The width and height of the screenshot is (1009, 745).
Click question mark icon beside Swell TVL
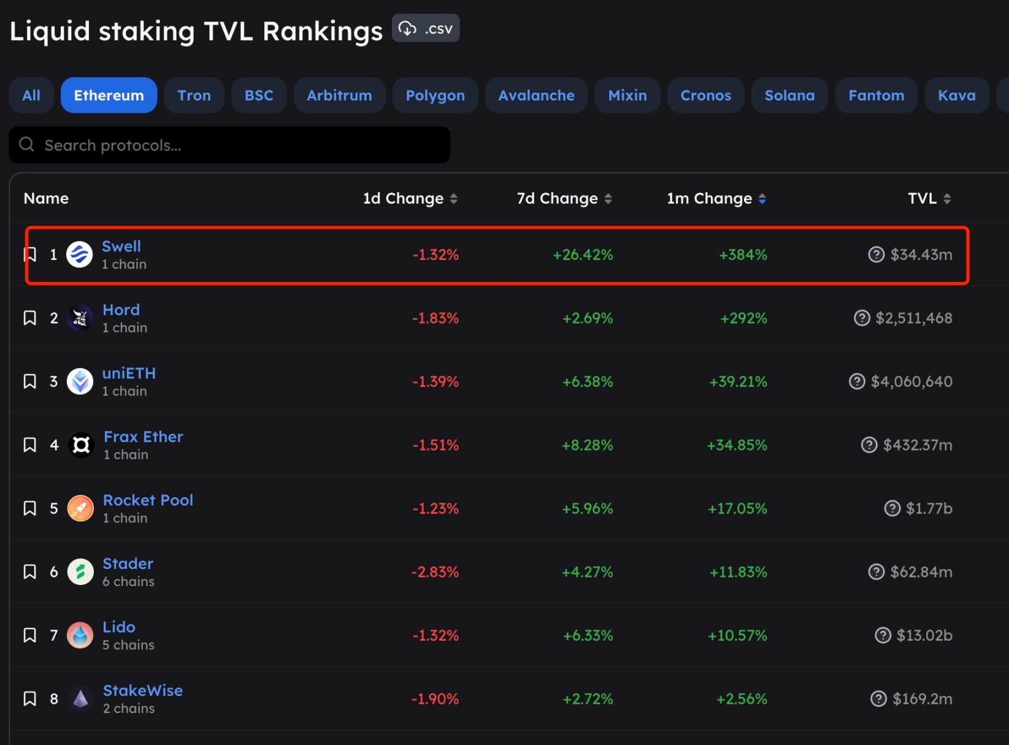tap(876, 254)
